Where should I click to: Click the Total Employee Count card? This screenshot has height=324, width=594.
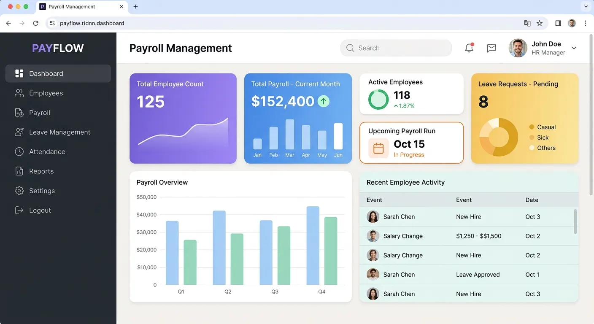pos(183,119)
